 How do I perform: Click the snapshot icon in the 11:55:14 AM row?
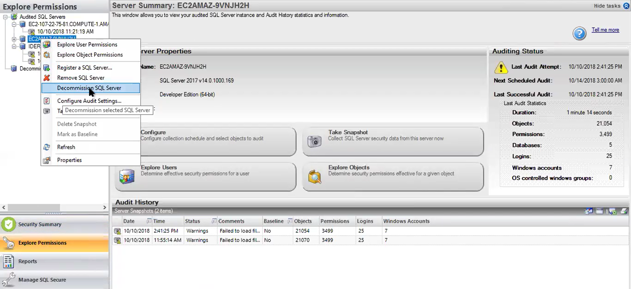(x=117, y=240)
